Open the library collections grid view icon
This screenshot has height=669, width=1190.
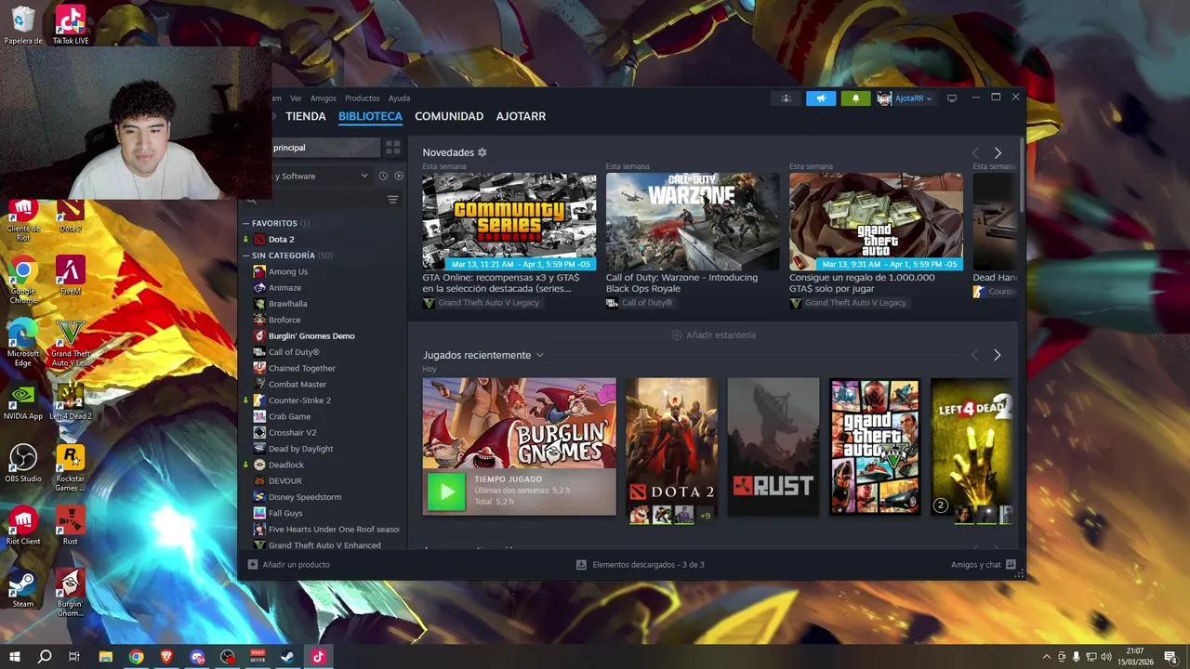(392, 148)
